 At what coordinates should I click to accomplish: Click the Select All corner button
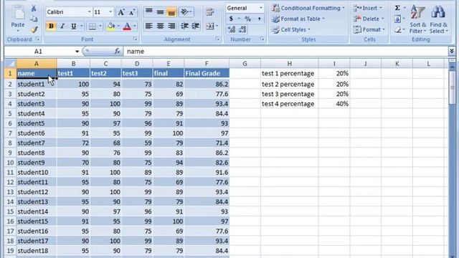[10, 64]
